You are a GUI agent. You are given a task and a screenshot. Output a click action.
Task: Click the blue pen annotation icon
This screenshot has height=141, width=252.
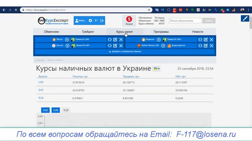[245, 18]
